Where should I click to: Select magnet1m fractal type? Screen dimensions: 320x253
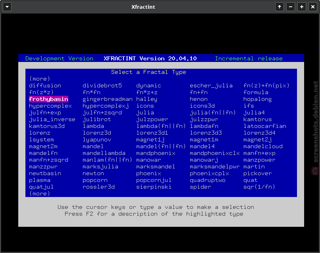204,139
